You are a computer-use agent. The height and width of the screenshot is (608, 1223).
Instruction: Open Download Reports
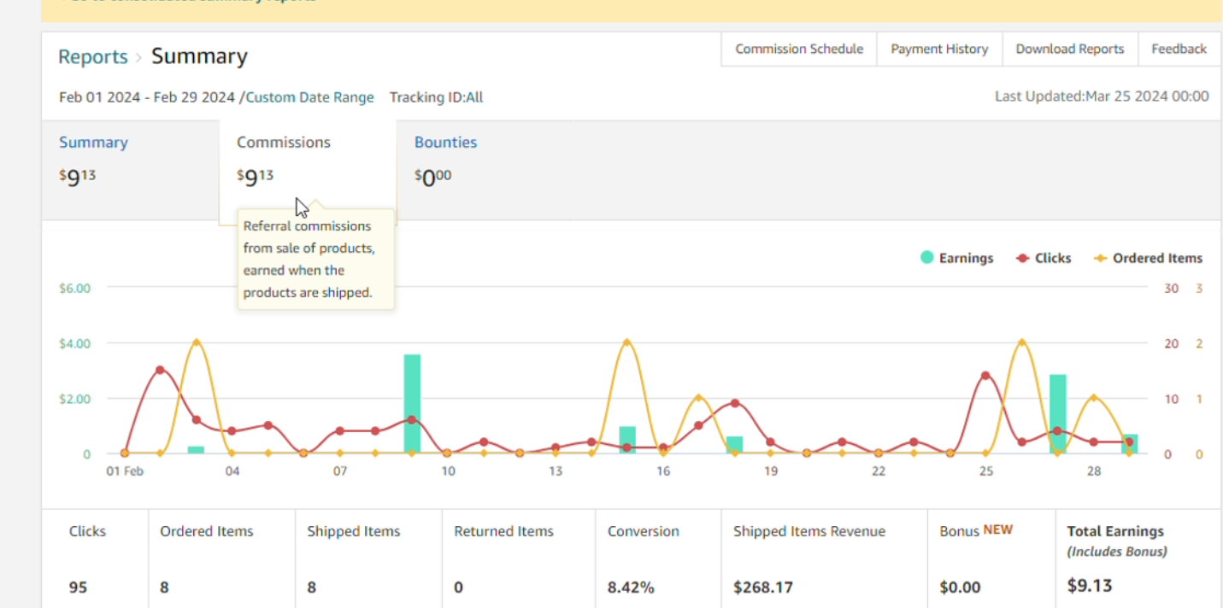[1069, 49]
